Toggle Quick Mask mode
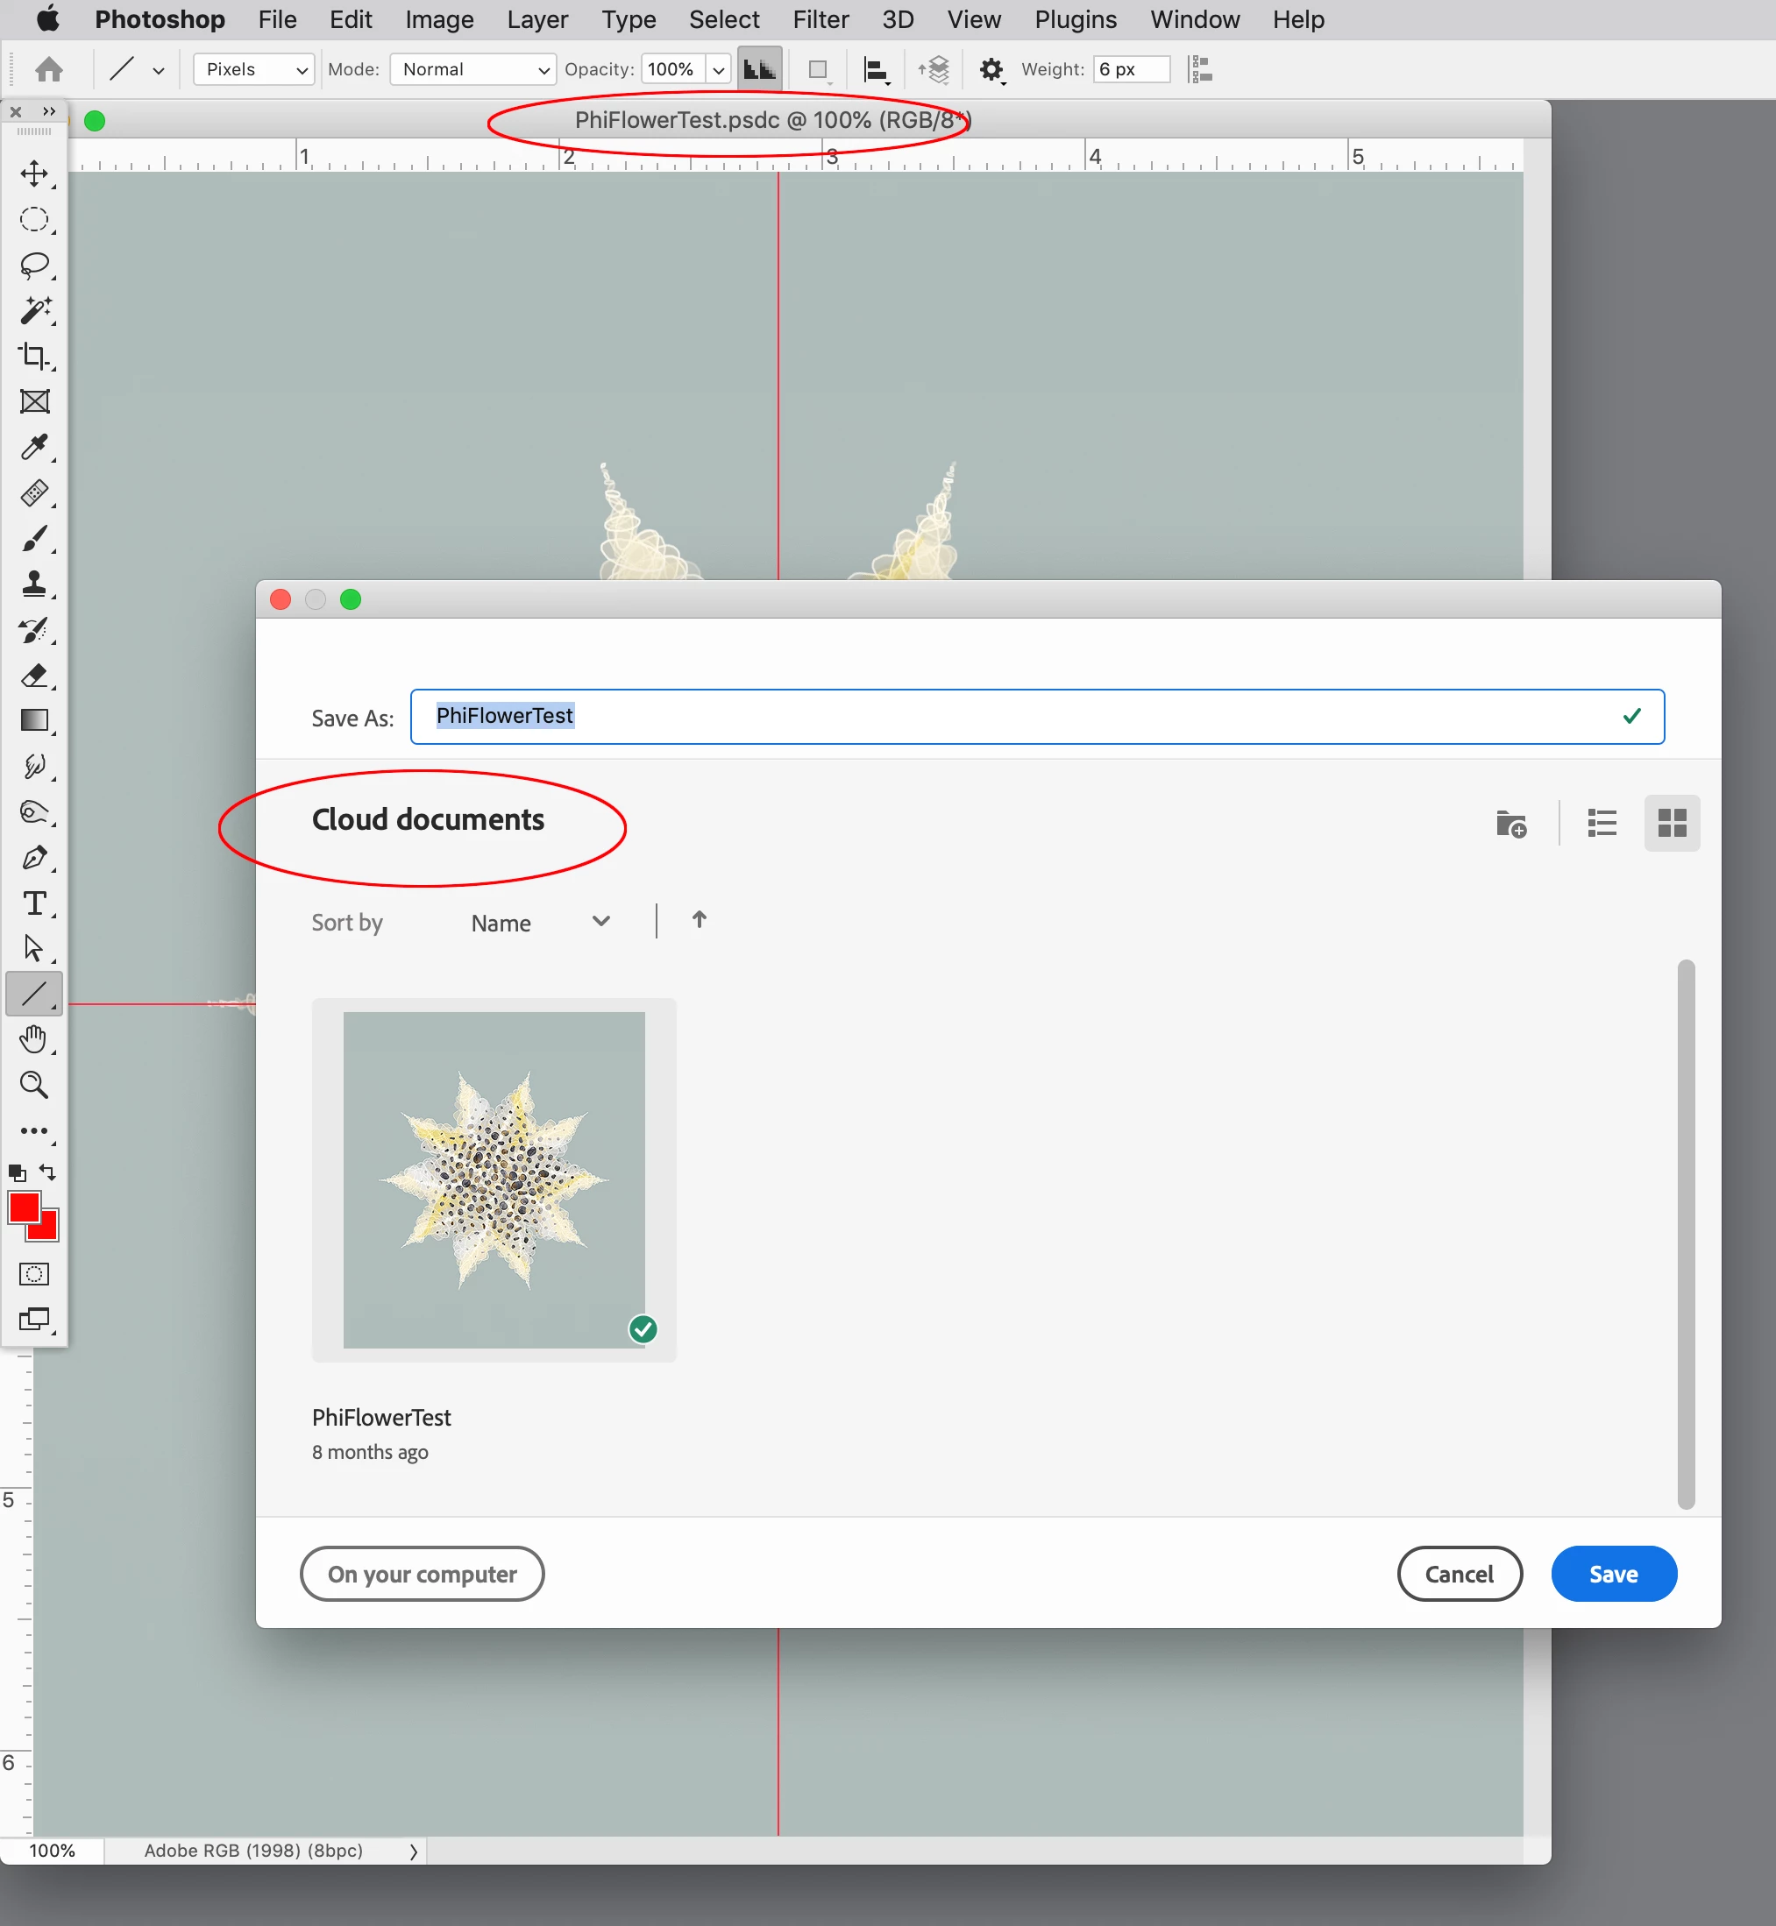 (33, 1275)
